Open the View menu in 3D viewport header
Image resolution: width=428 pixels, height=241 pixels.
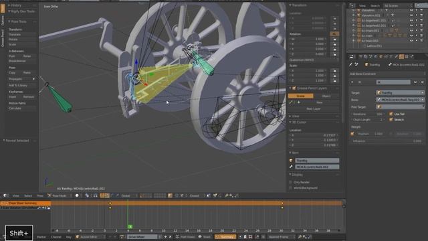(16, 195)
